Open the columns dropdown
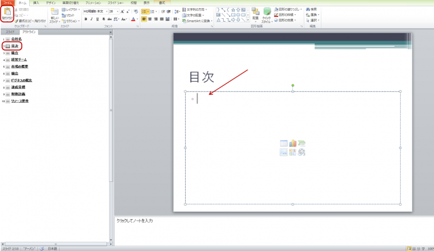This screenshot has width=434, height=251. point(176,19)
